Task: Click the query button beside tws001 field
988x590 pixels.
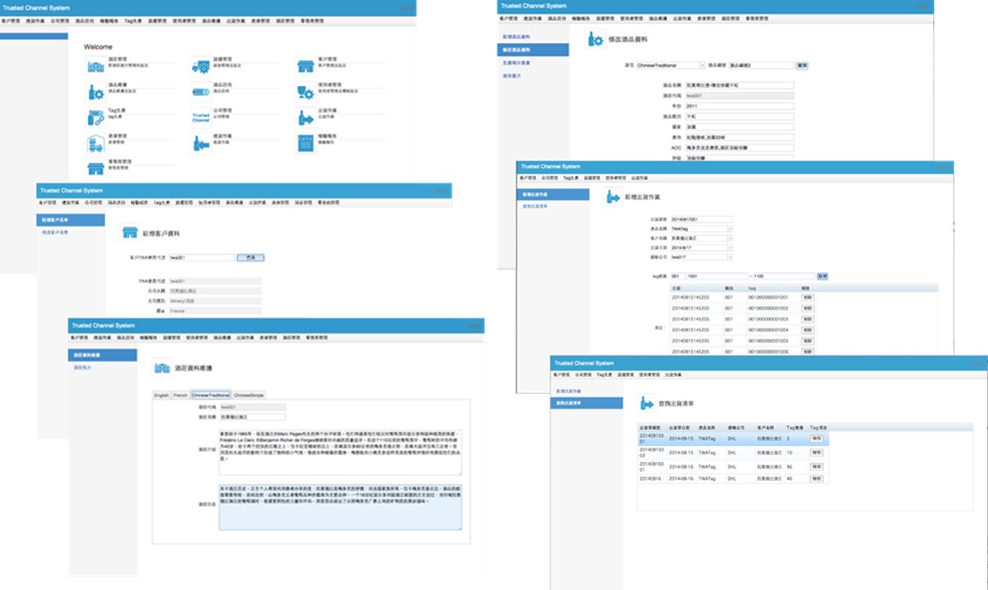Action: point(250,258)
